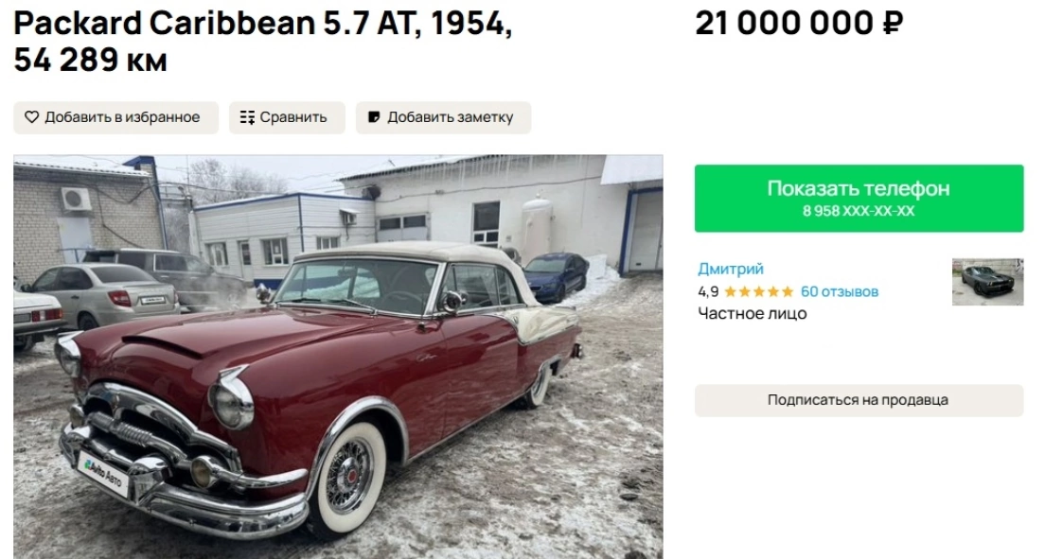Click the compare list icon
This screenshot has width=1063, height=559.
click(x=247, y=118)
